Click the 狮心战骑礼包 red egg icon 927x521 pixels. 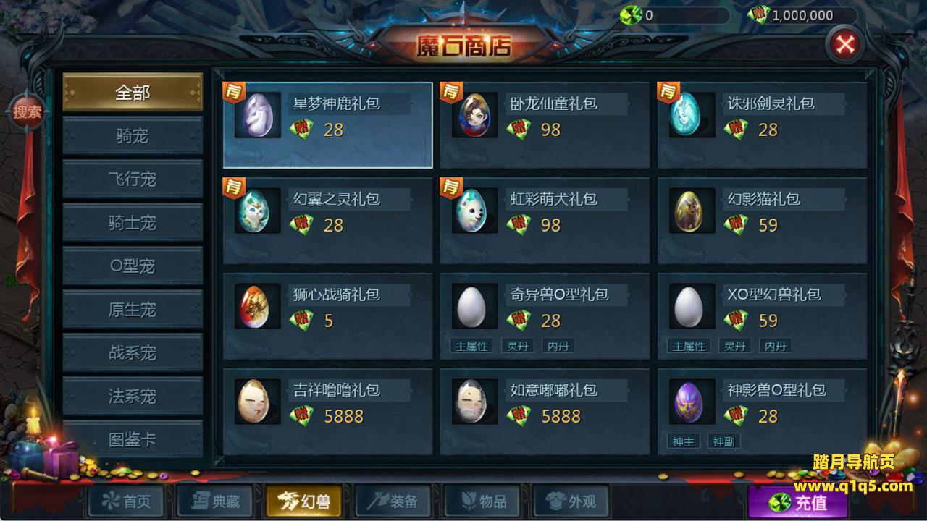pos(258,306)
